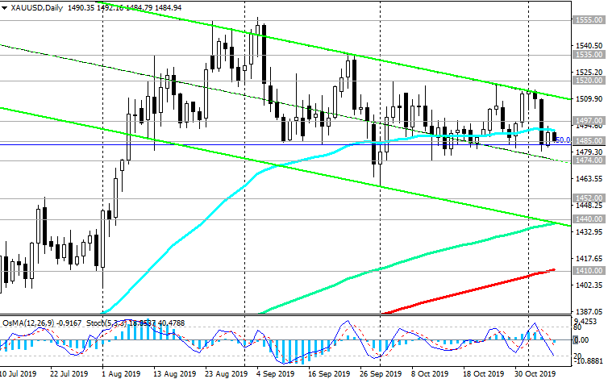Click the 1 Aug 2019 date label

coord(122,374)
